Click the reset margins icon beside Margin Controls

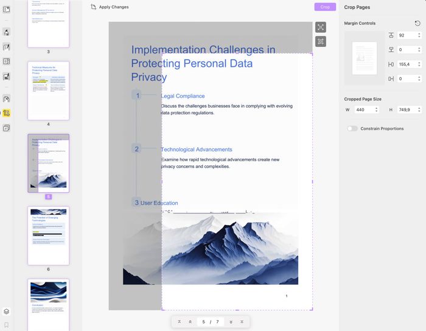[x=417, y=23]
